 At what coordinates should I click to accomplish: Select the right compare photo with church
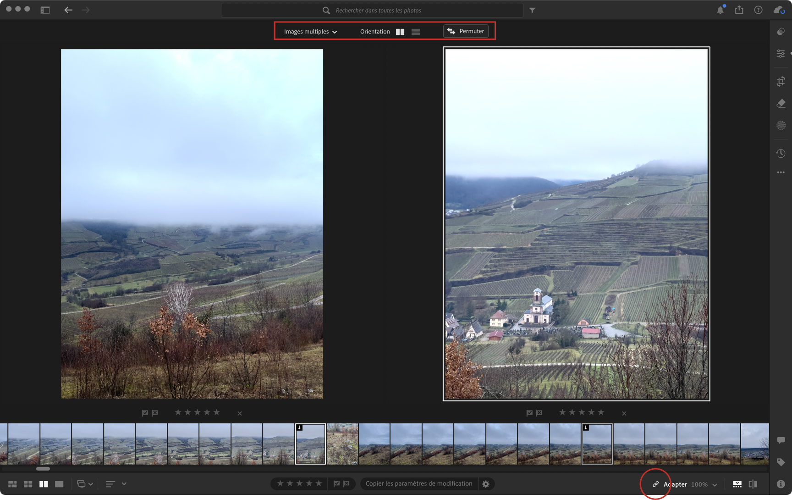(x=577, y=224)
